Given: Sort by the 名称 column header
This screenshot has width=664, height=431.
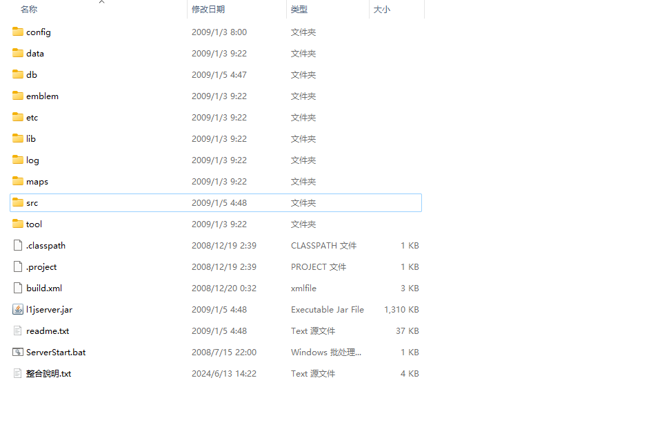Looking at the screenshot, I should tap(29, 10).
